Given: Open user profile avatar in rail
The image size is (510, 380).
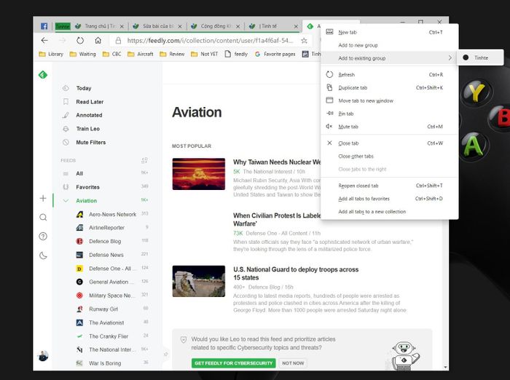Looking at the screenshot, I should (43, 356).
